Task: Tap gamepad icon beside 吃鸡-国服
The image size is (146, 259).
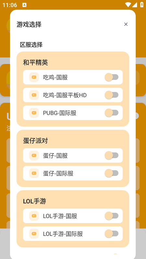Action: tap(34, 77)
